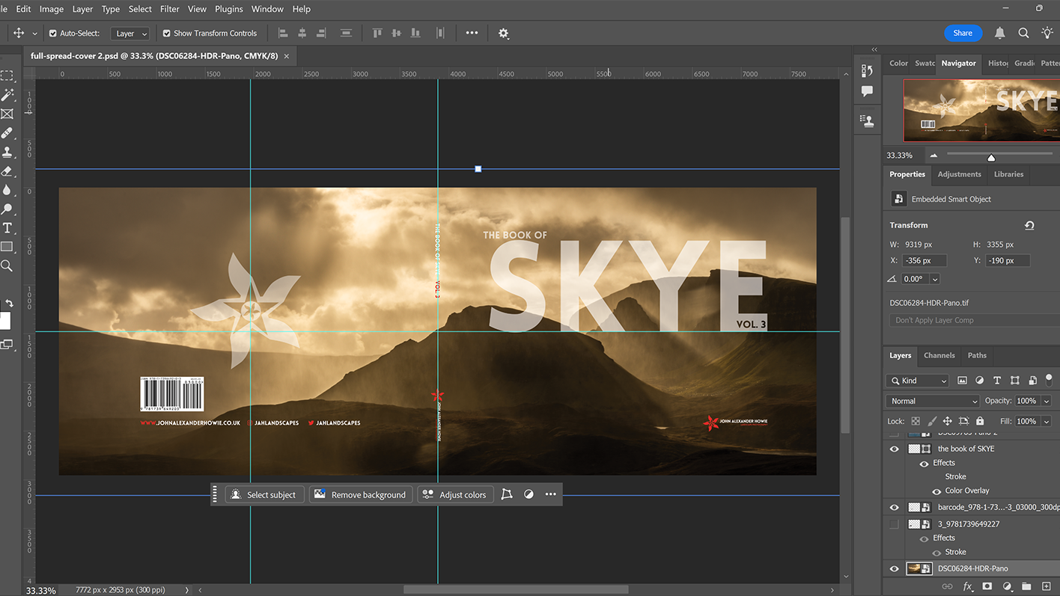Uncheck the Auto-Select checkbox

(x=53, y=34)
